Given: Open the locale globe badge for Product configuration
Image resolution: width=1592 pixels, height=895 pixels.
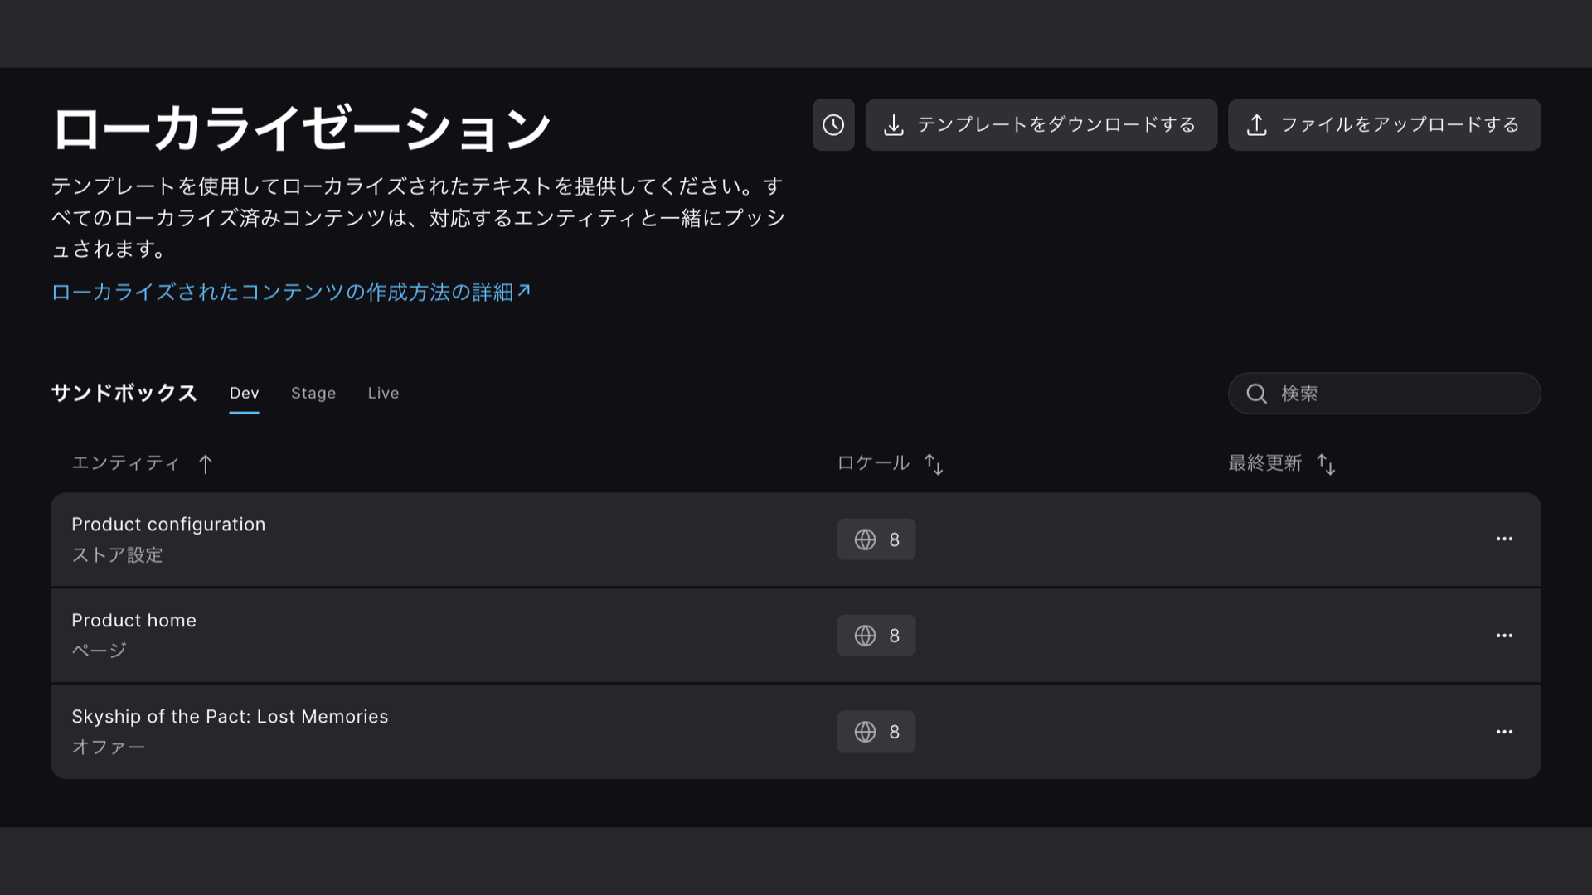Looking at the screenshot, I should point(876,539).
